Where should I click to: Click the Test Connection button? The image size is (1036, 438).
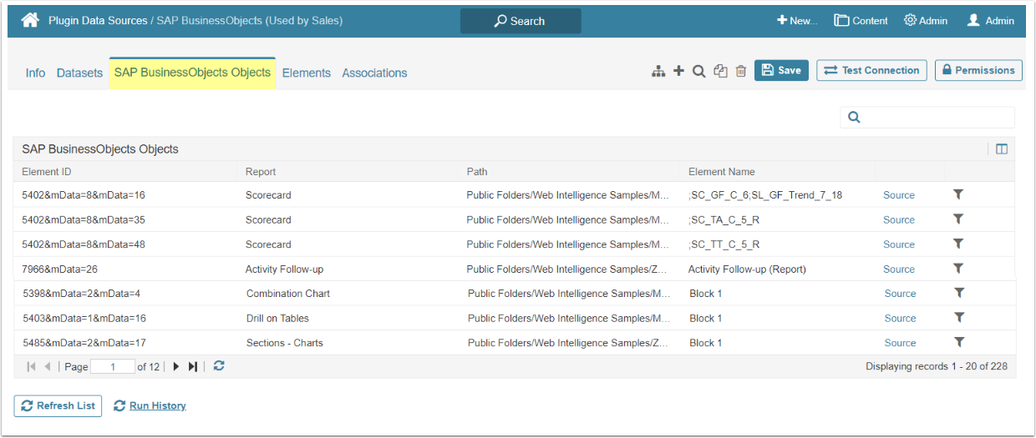[x=871, y=71]
